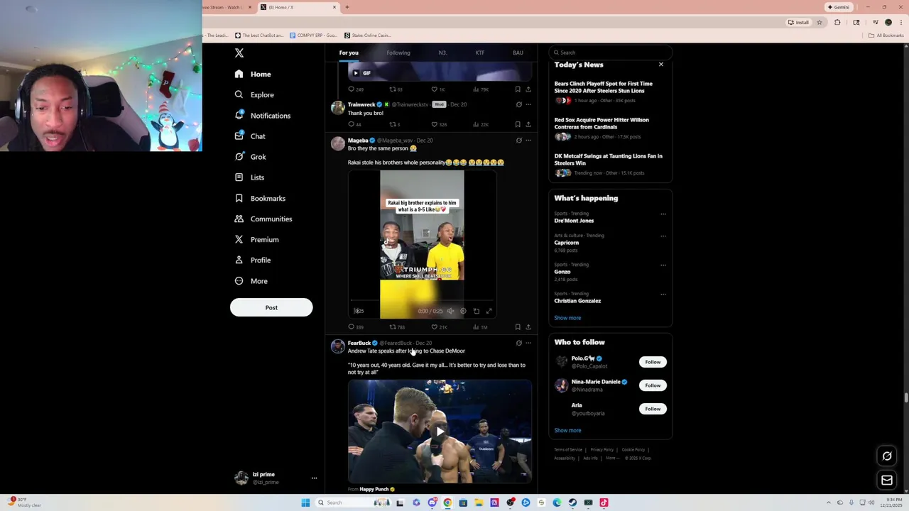Open more options for the Trainwreck post

[528, 104]
